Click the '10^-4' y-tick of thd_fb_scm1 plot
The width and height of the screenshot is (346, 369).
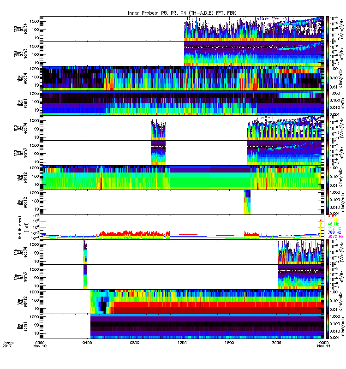36,238
